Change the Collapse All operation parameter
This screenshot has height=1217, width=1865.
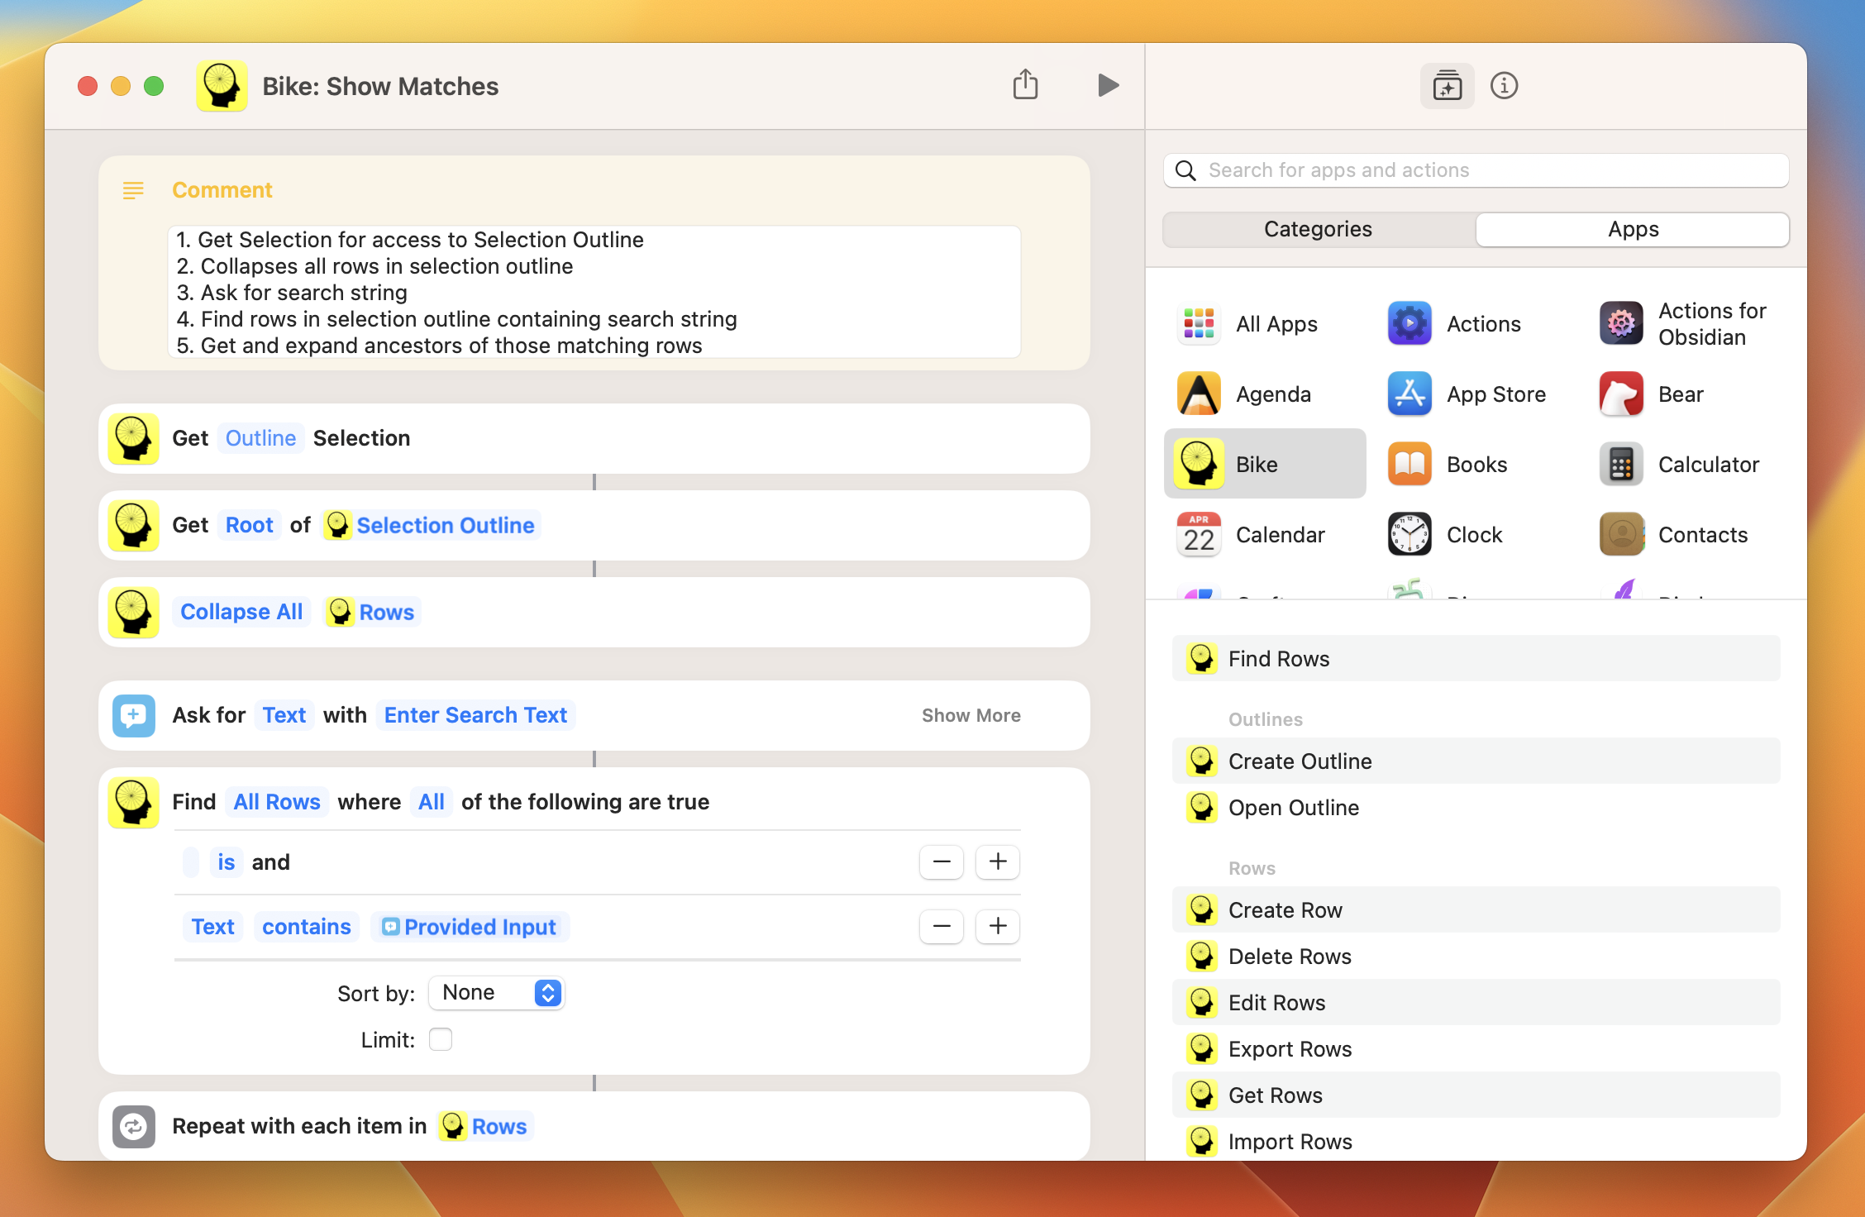241,612
